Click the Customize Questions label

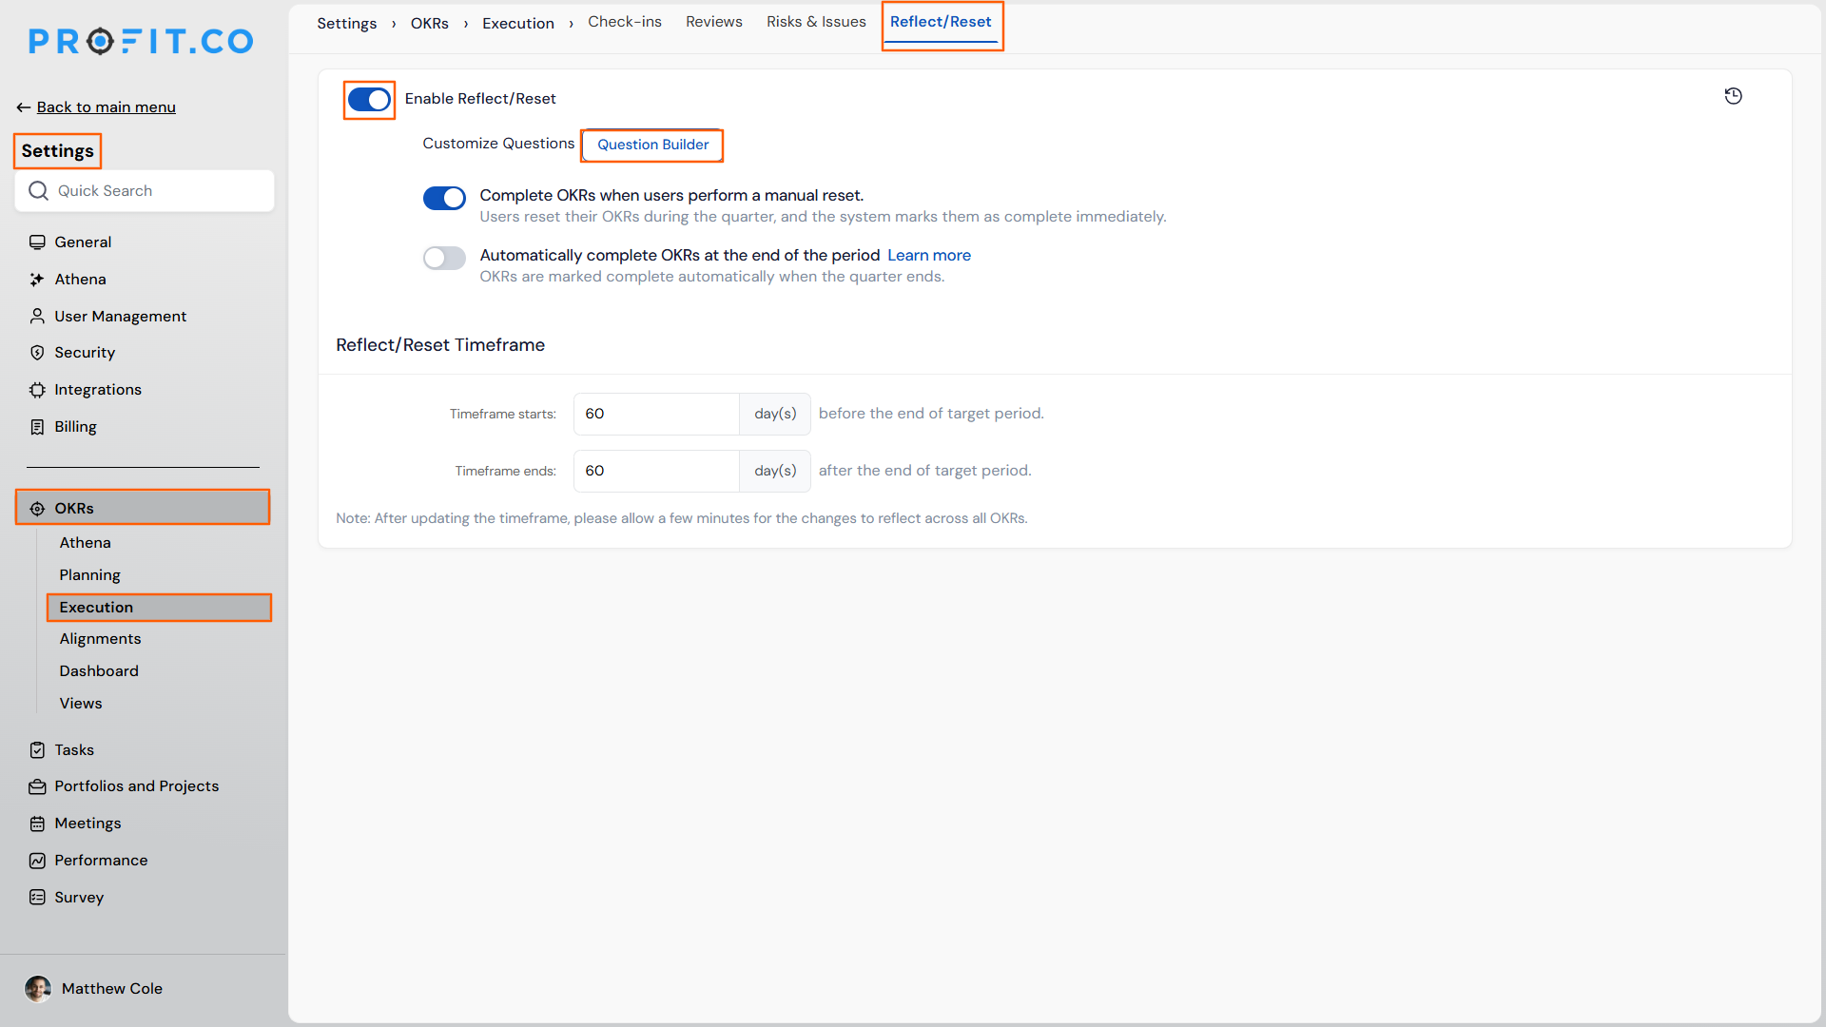(498, 144)
